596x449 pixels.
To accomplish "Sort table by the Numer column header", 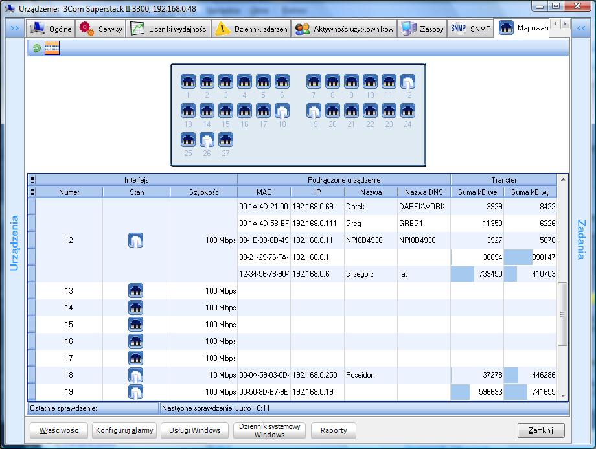I will tap(69, 192).
